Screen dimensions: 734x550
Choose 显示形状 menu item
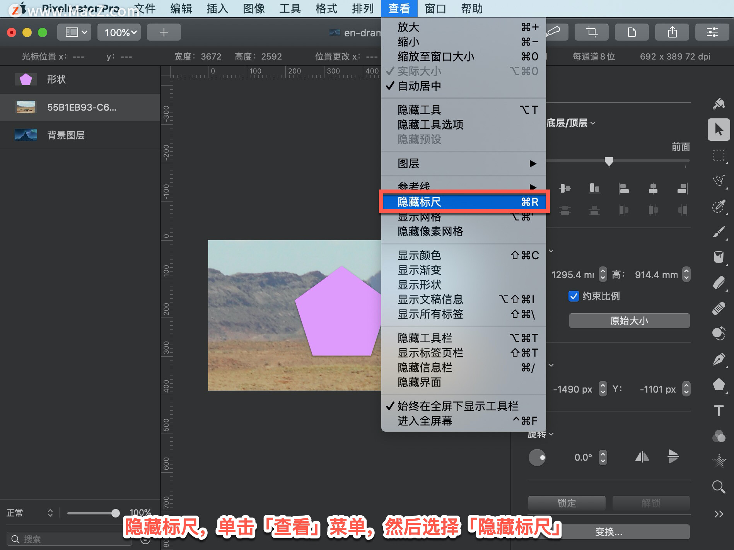coord(463,285)
